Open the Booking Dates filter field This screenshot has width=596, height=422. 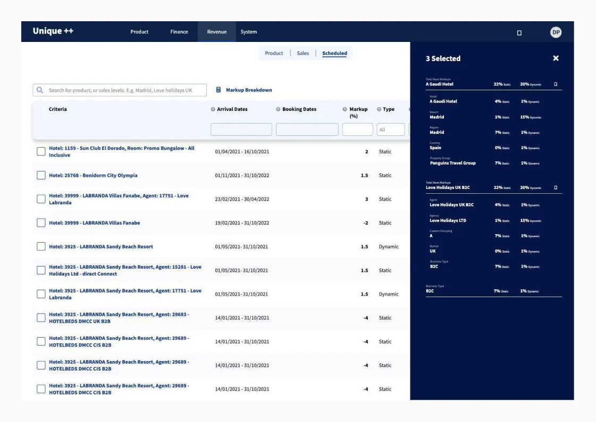307,130
